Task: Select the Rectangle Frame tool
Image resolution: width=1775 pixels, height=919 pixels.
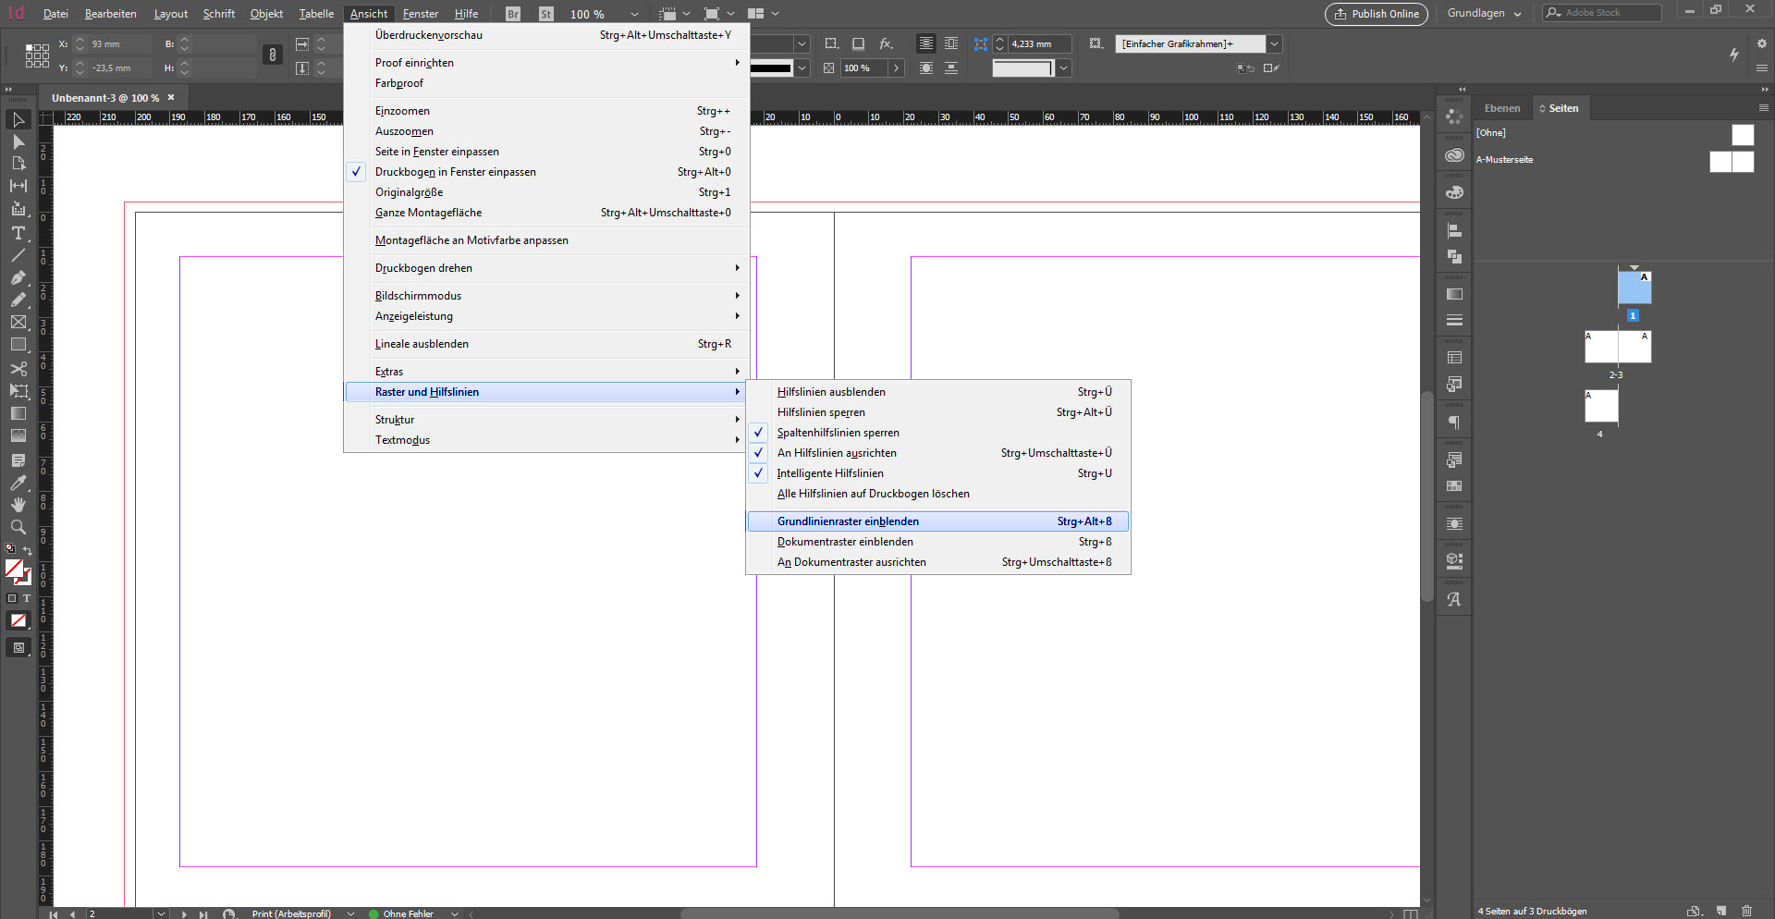Action: (18, 323)
